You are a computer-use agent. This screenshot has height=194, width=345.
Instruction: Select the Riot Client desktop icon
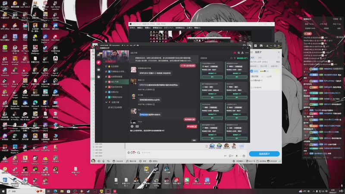tap(55, 38)
